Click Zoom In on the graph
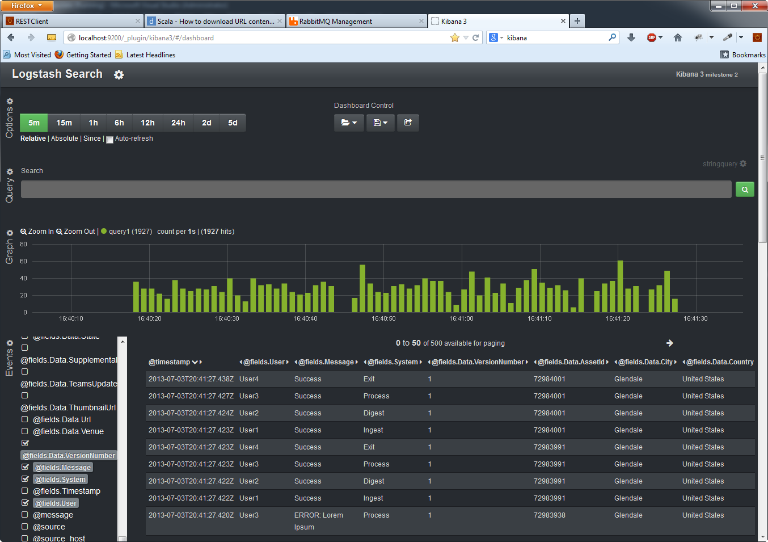The image size is (768, 542). coord(37,232)
